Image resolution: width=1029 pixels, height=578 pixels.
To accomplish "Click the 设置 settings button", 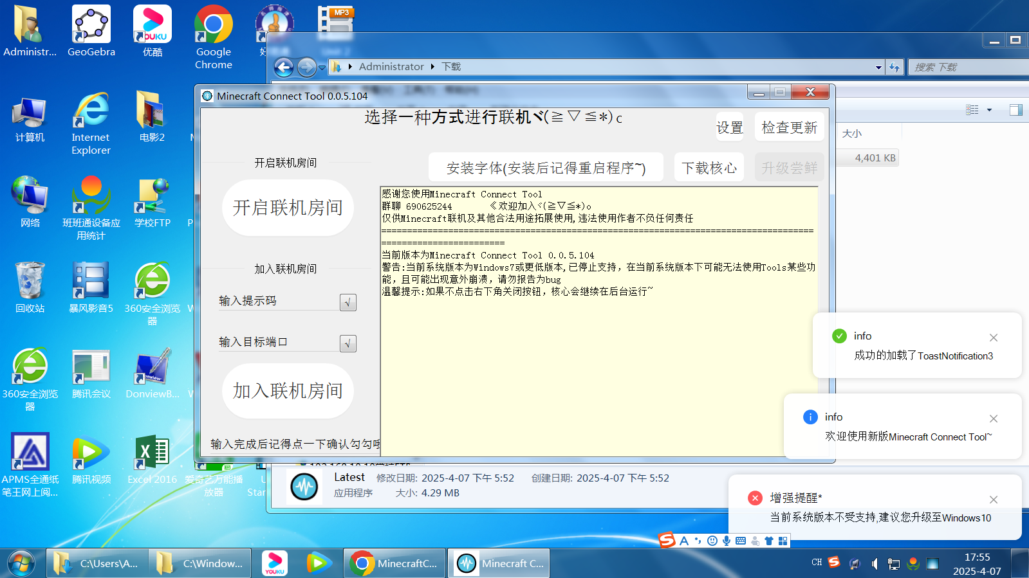I will (x=730, y=127).
